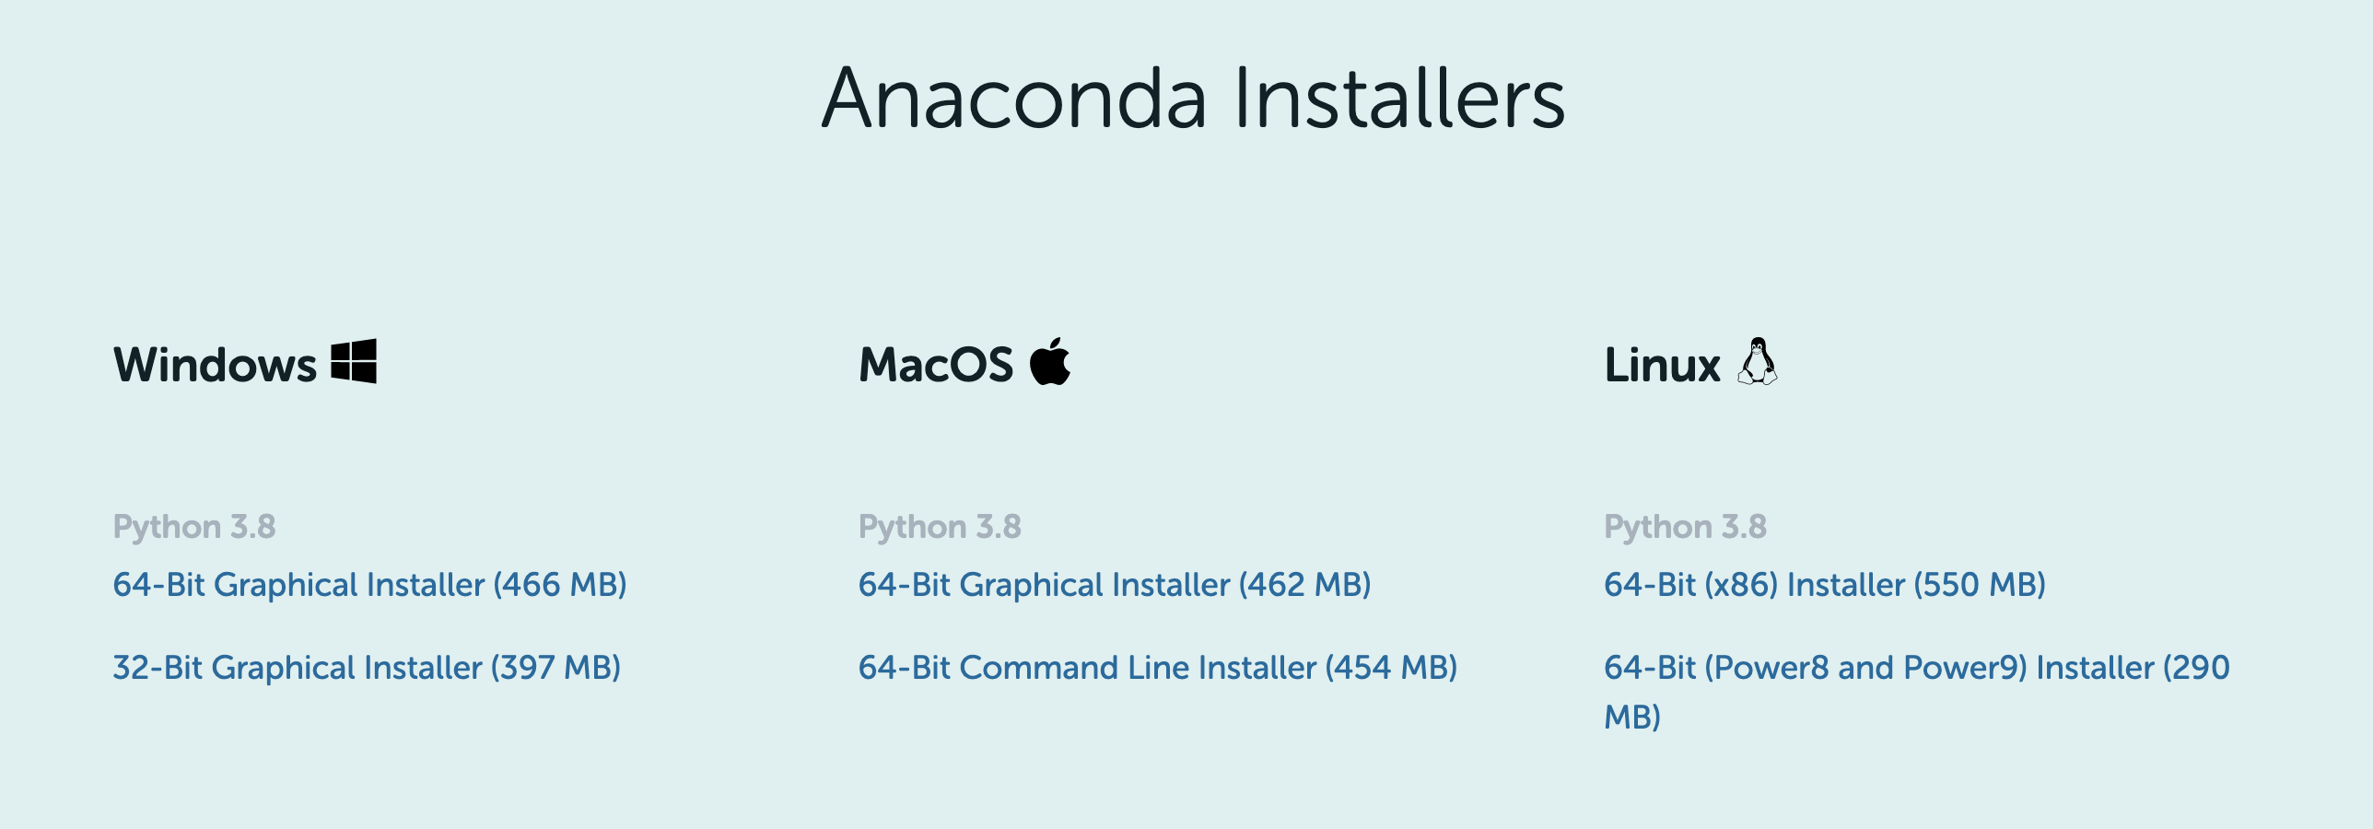Download Linux 64-Bit (x86) Installer (550 MB)
Screen dimensions: 2373x829
coord(1825,585)
